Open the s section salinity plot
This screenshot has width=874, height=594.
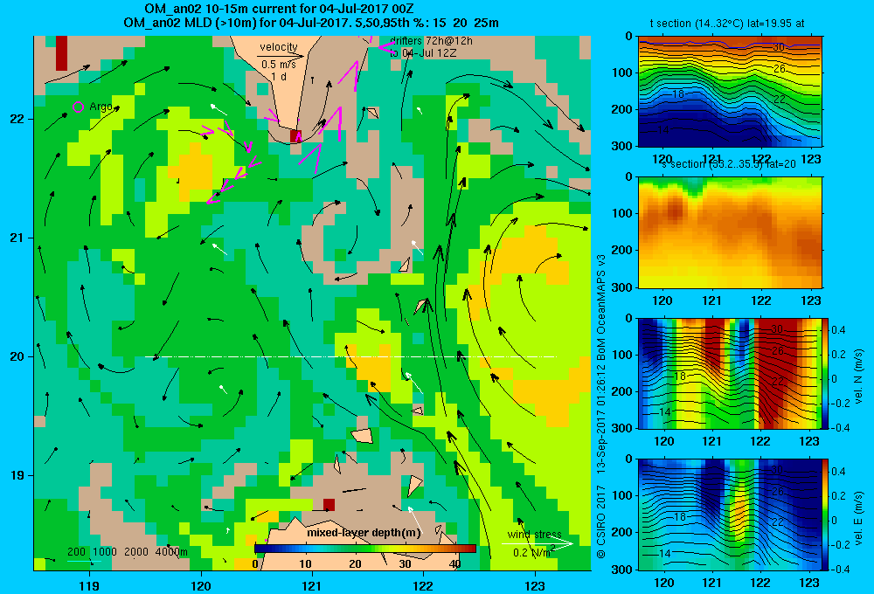click(730, 232)
